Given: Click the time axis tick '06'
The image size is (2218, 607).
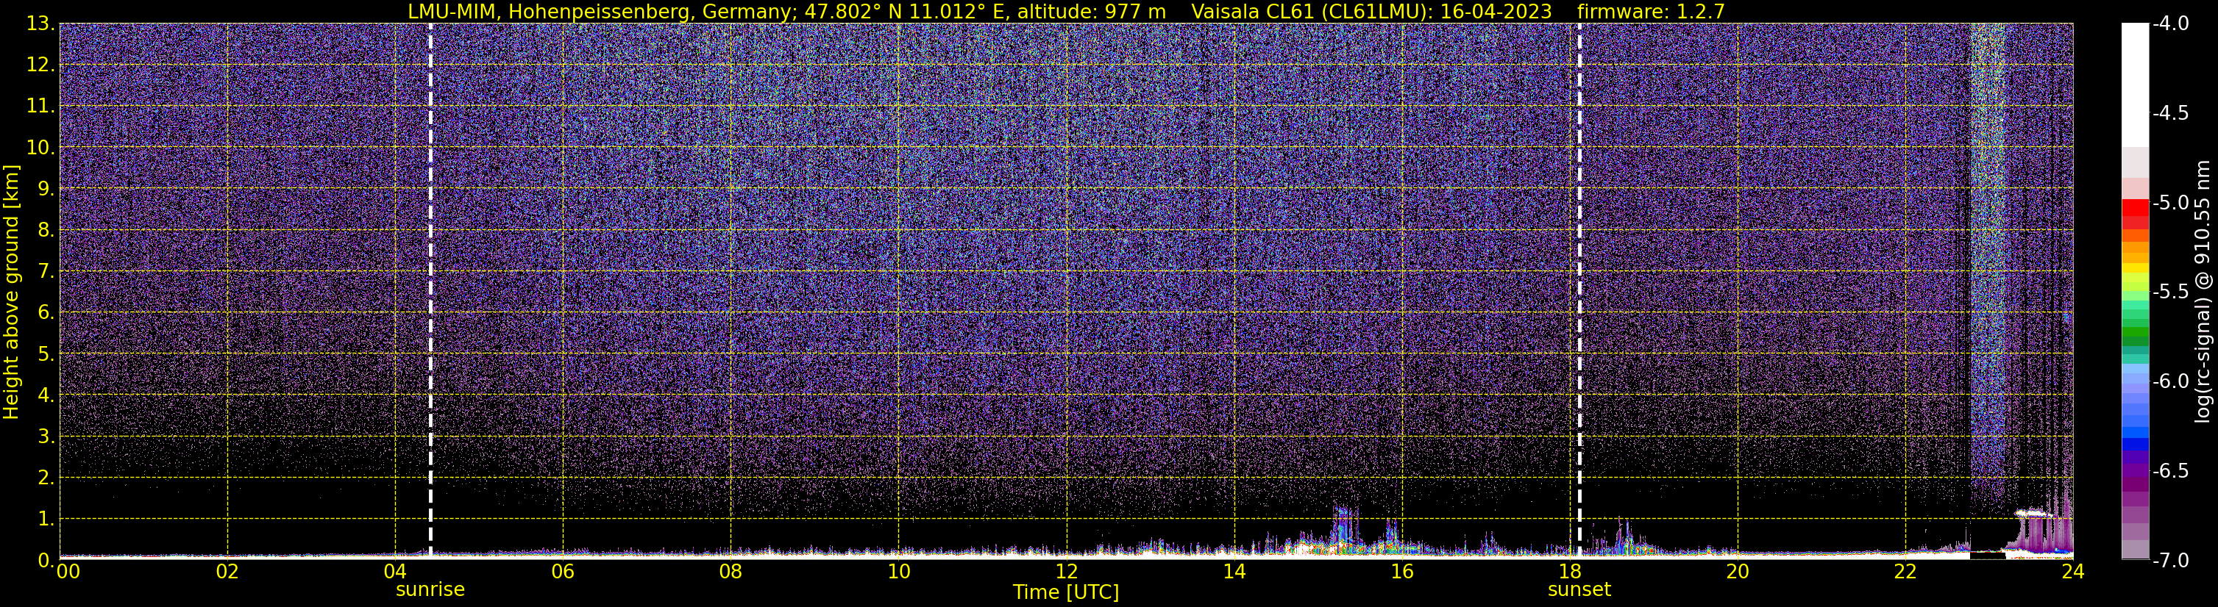Looking at the screenshot, I should (563, 572).
